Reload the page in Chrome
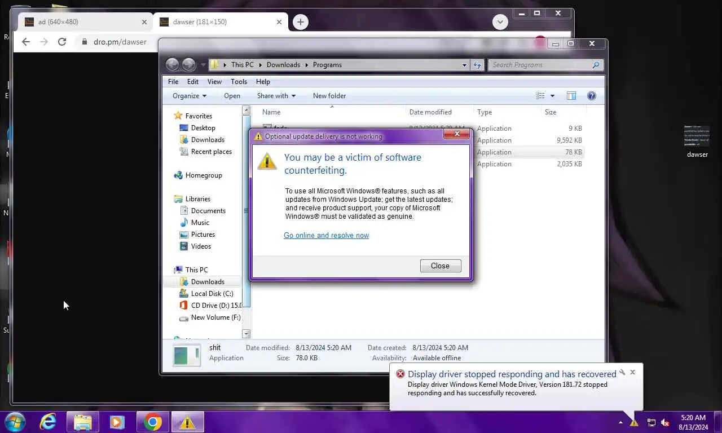Viewport: 722px width, 433px height. tap(62, 42)
